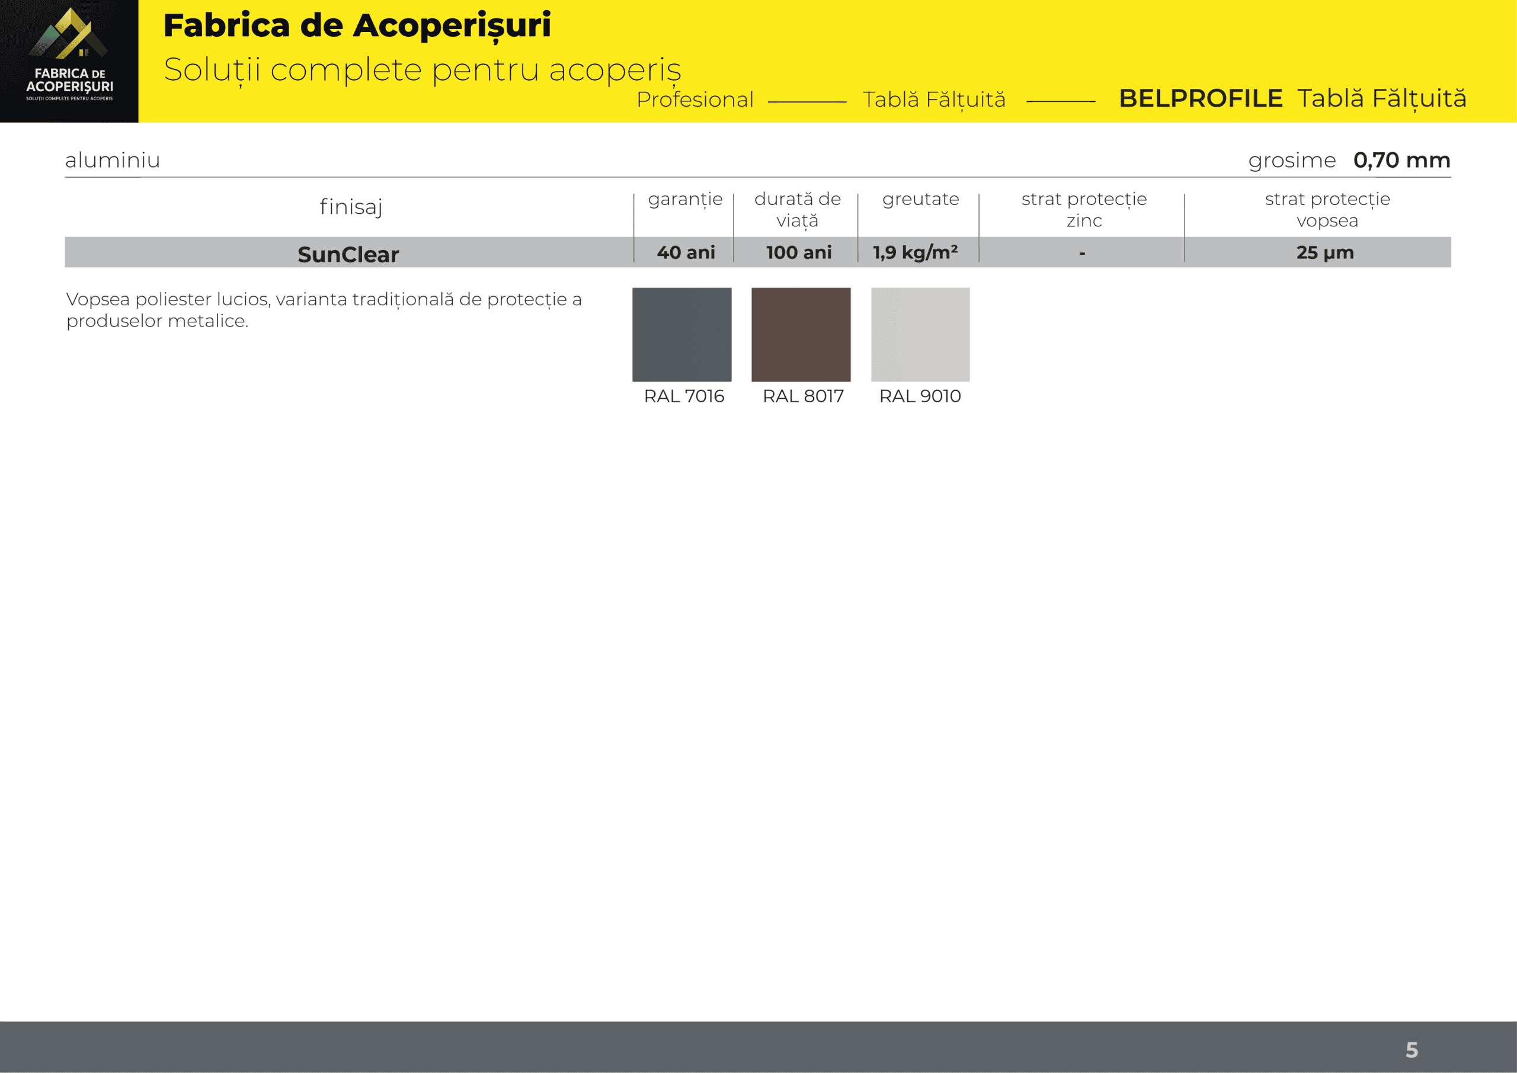The height and width of the screenshot is (1073, 1517).
Task: Click the greutate column header
Action: (920, 199)
